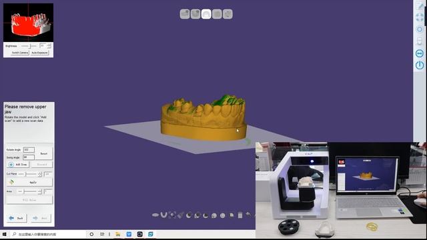Click the teamviewer arrows icon in right sidebar
This screenshot has height=240, width=427.
point(420,53)
